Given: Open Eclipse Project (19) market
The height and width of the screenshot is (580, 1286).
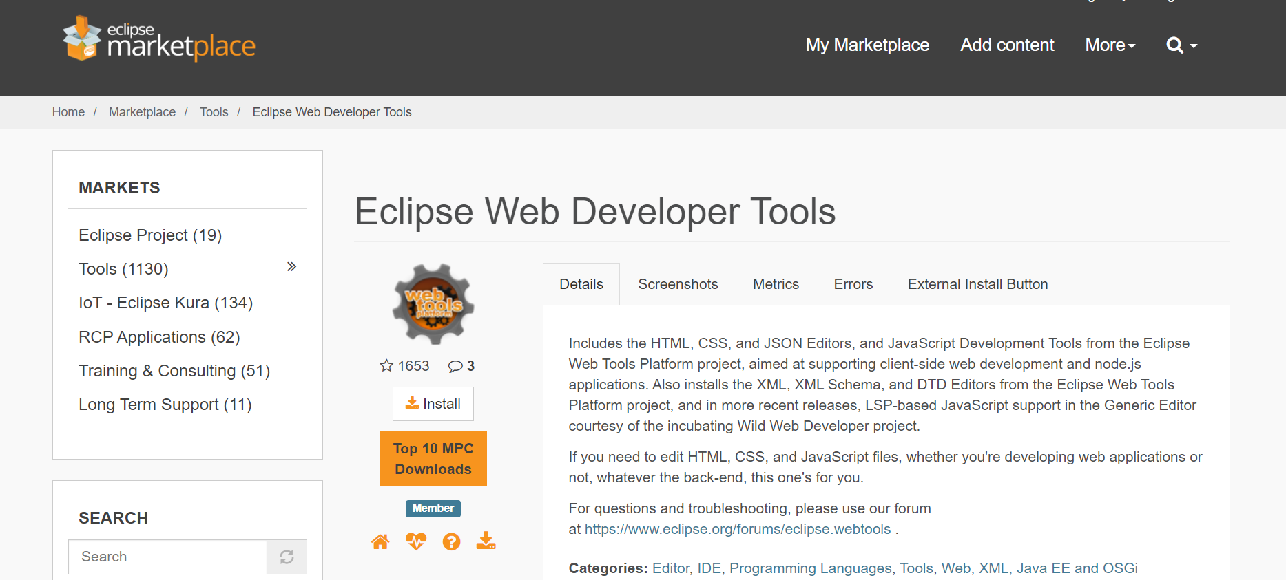Looking at the screenshot, I should click(150, 235).
